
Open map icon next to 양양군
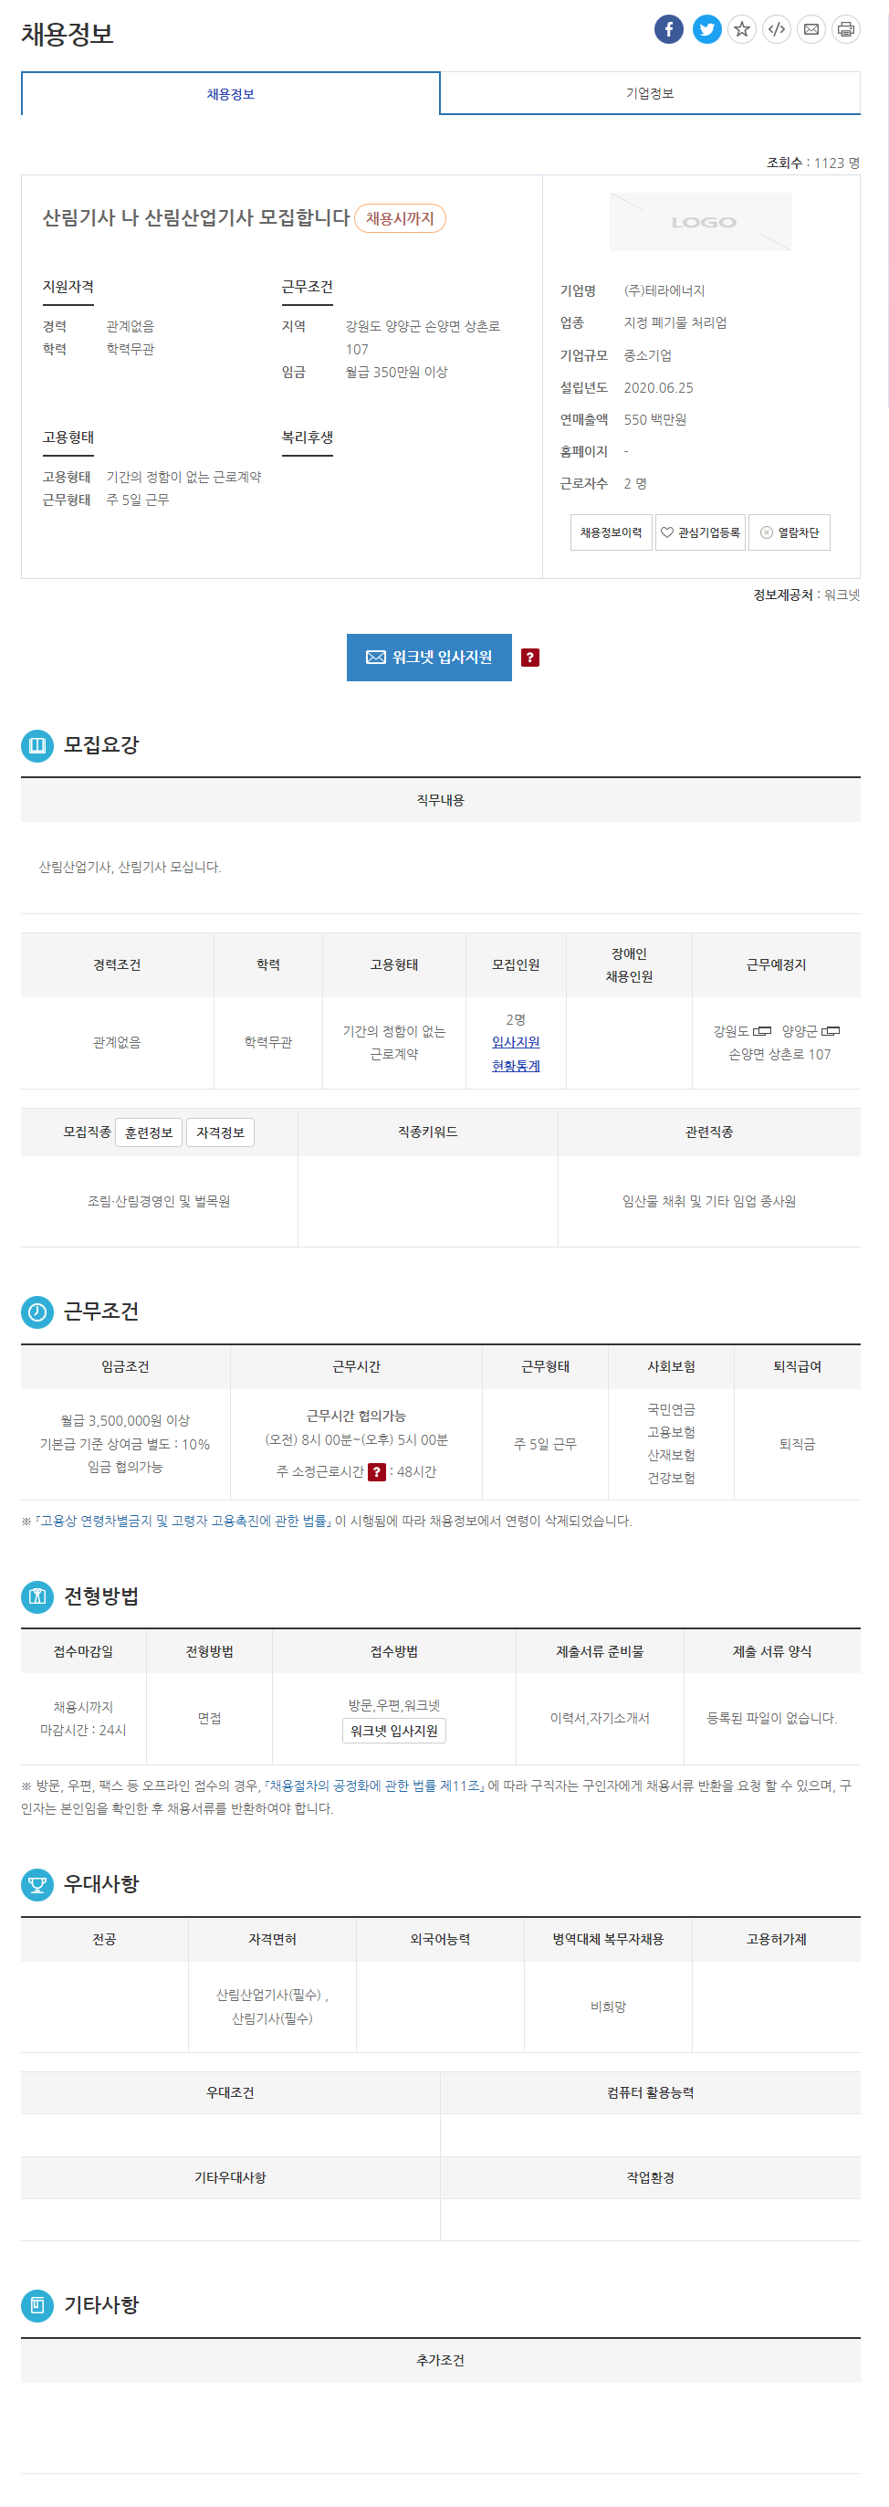coord(831,1030)
